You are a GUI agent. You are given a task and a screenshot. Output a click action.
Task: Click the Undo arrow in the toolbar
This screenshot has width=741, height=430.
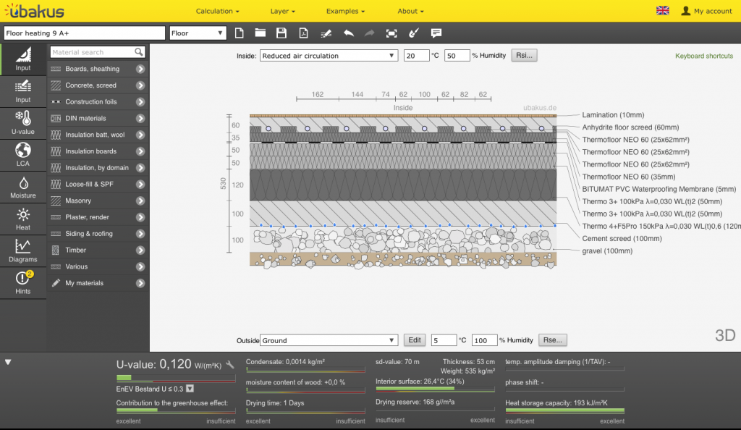[348, 33]
